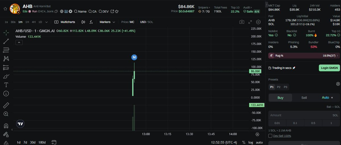Toggle the magnet snap mode
This screenshot has width=341, height=145.
[x=6, y=126]
